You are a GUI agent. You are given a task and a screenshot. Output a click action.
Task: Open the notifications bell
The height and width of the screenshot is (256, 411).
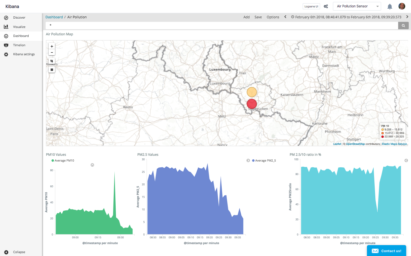pos(390,6)
